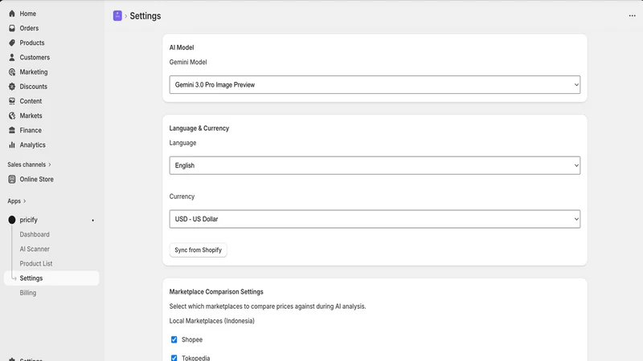Click the Home icon in sidebar
The image size is (643, 361).
tap(12, 14)
